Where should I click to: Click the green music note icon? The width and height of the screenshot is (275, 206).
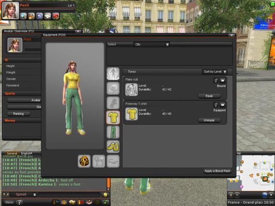click(x=106, y=202)
